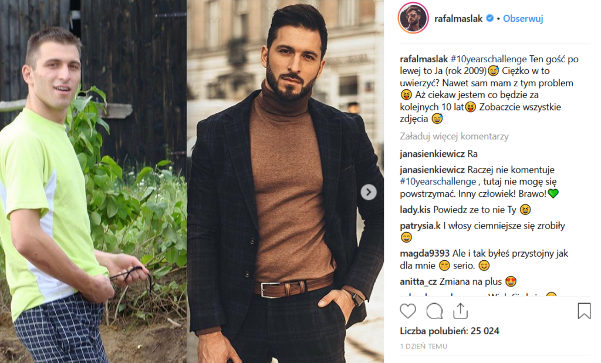Open #10yearschallenge hashtag in janasienkiewicz's comment

pyautogui.click(x=438, y=181)
